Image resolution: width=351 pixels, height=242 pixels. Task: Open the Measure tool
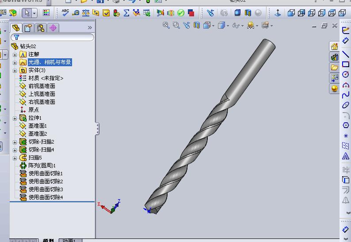76,13
